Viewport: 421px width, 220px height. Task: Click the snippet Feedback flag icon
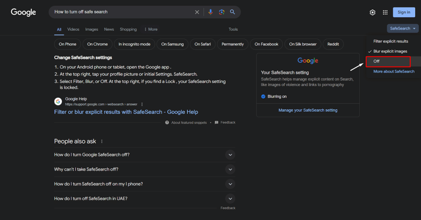[217, 122]
